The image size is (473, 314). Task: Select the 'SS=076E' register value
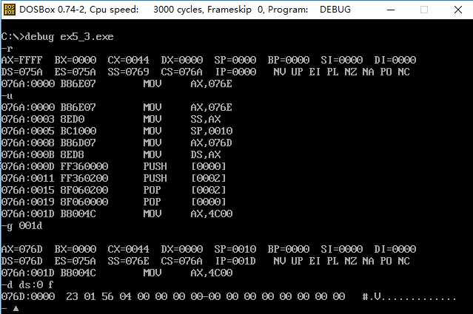click(x=128, y=261)
